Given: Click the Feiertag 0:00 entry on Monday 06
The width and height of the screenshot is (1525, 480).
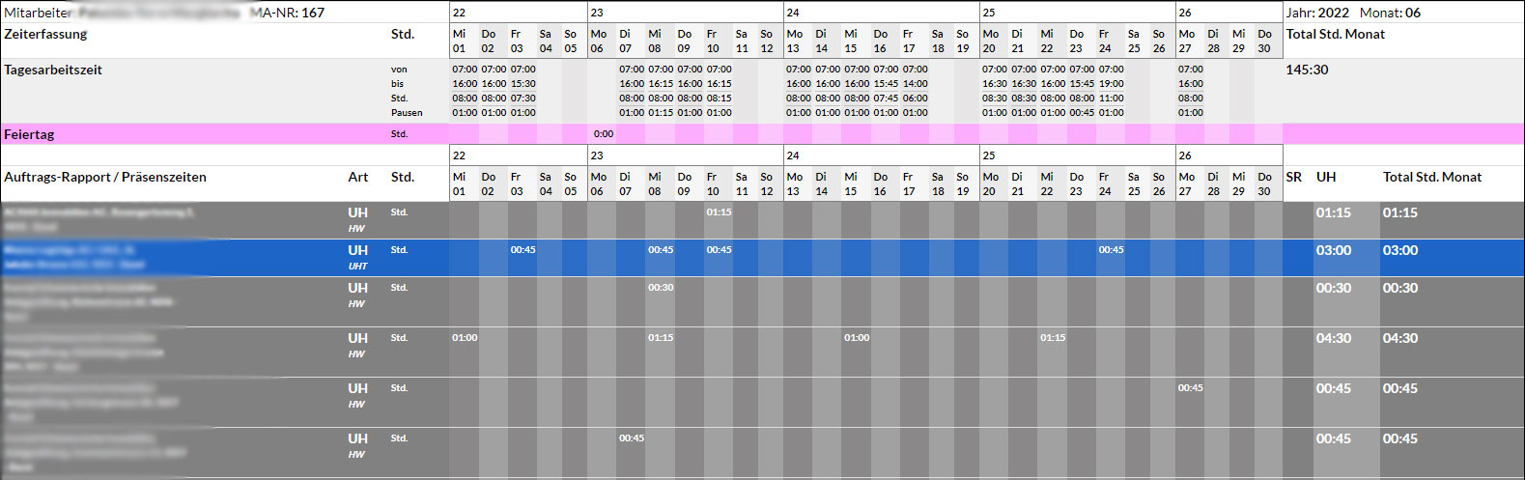Looking at the screenshot, I should pos(603,134).
